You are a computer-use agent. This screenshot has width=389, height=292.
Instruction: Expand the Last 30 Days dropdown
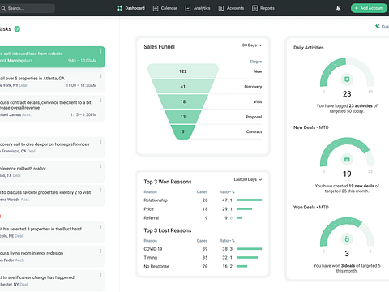(x=248, y=179)
